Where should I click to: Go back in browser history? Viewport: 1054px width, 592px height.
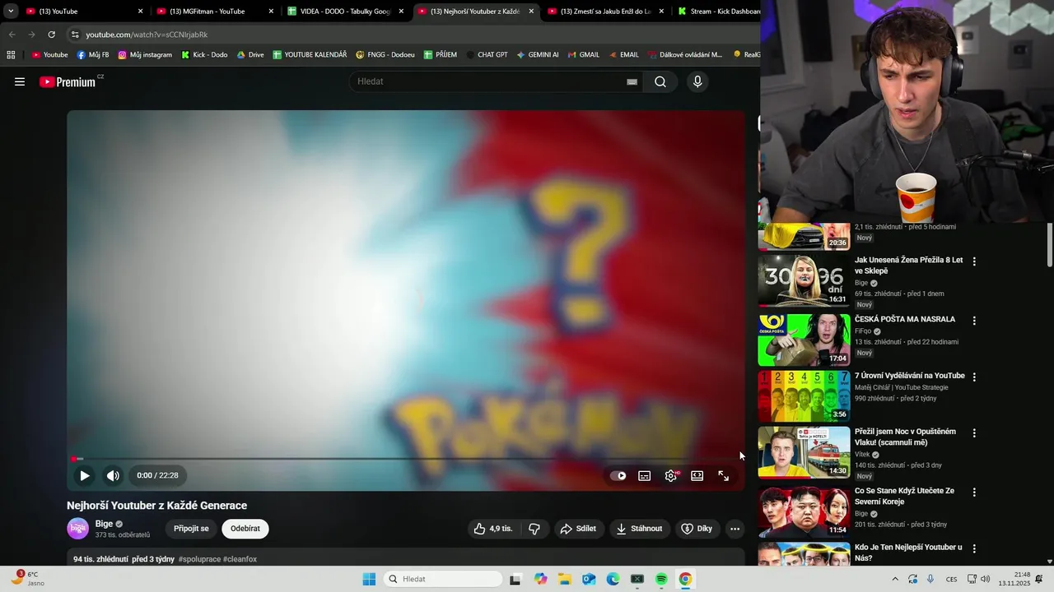click(x=12, y=35)
